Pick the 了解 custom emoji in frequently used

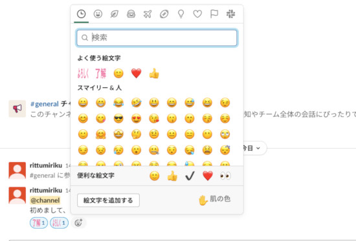click(x=100, y=74)
